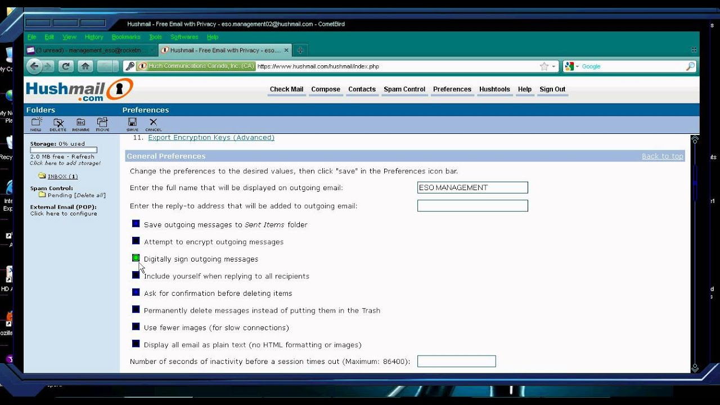
Task: Save preferences with the floppy disk icon
Action: (x=132, y=124)
